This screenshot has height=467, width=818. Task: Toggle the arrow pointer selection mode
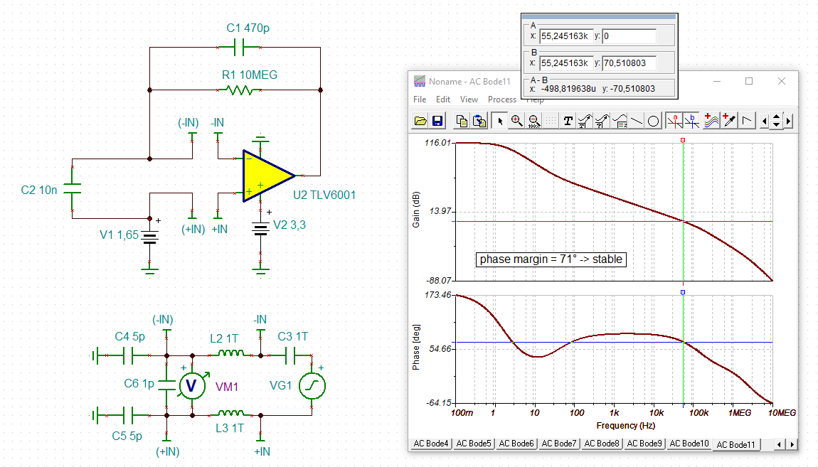click(500, 121)
